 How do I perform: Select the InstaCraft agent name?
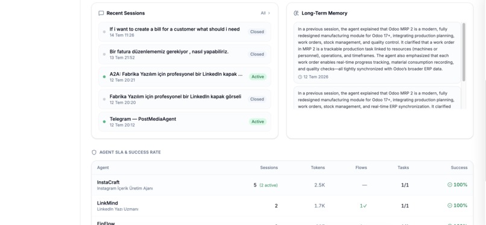click(108, 182)
